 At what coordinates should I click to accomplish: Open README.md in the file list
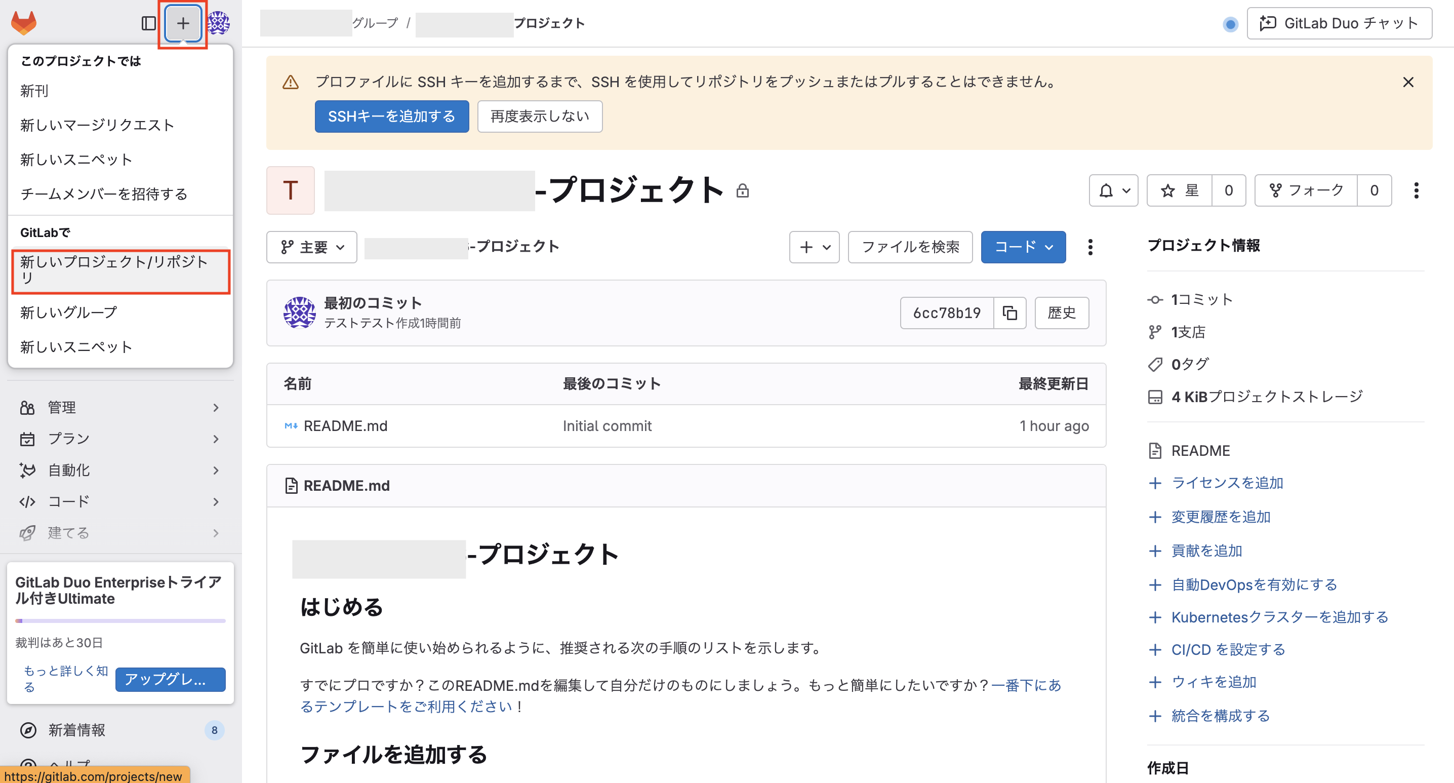(345, 425)
